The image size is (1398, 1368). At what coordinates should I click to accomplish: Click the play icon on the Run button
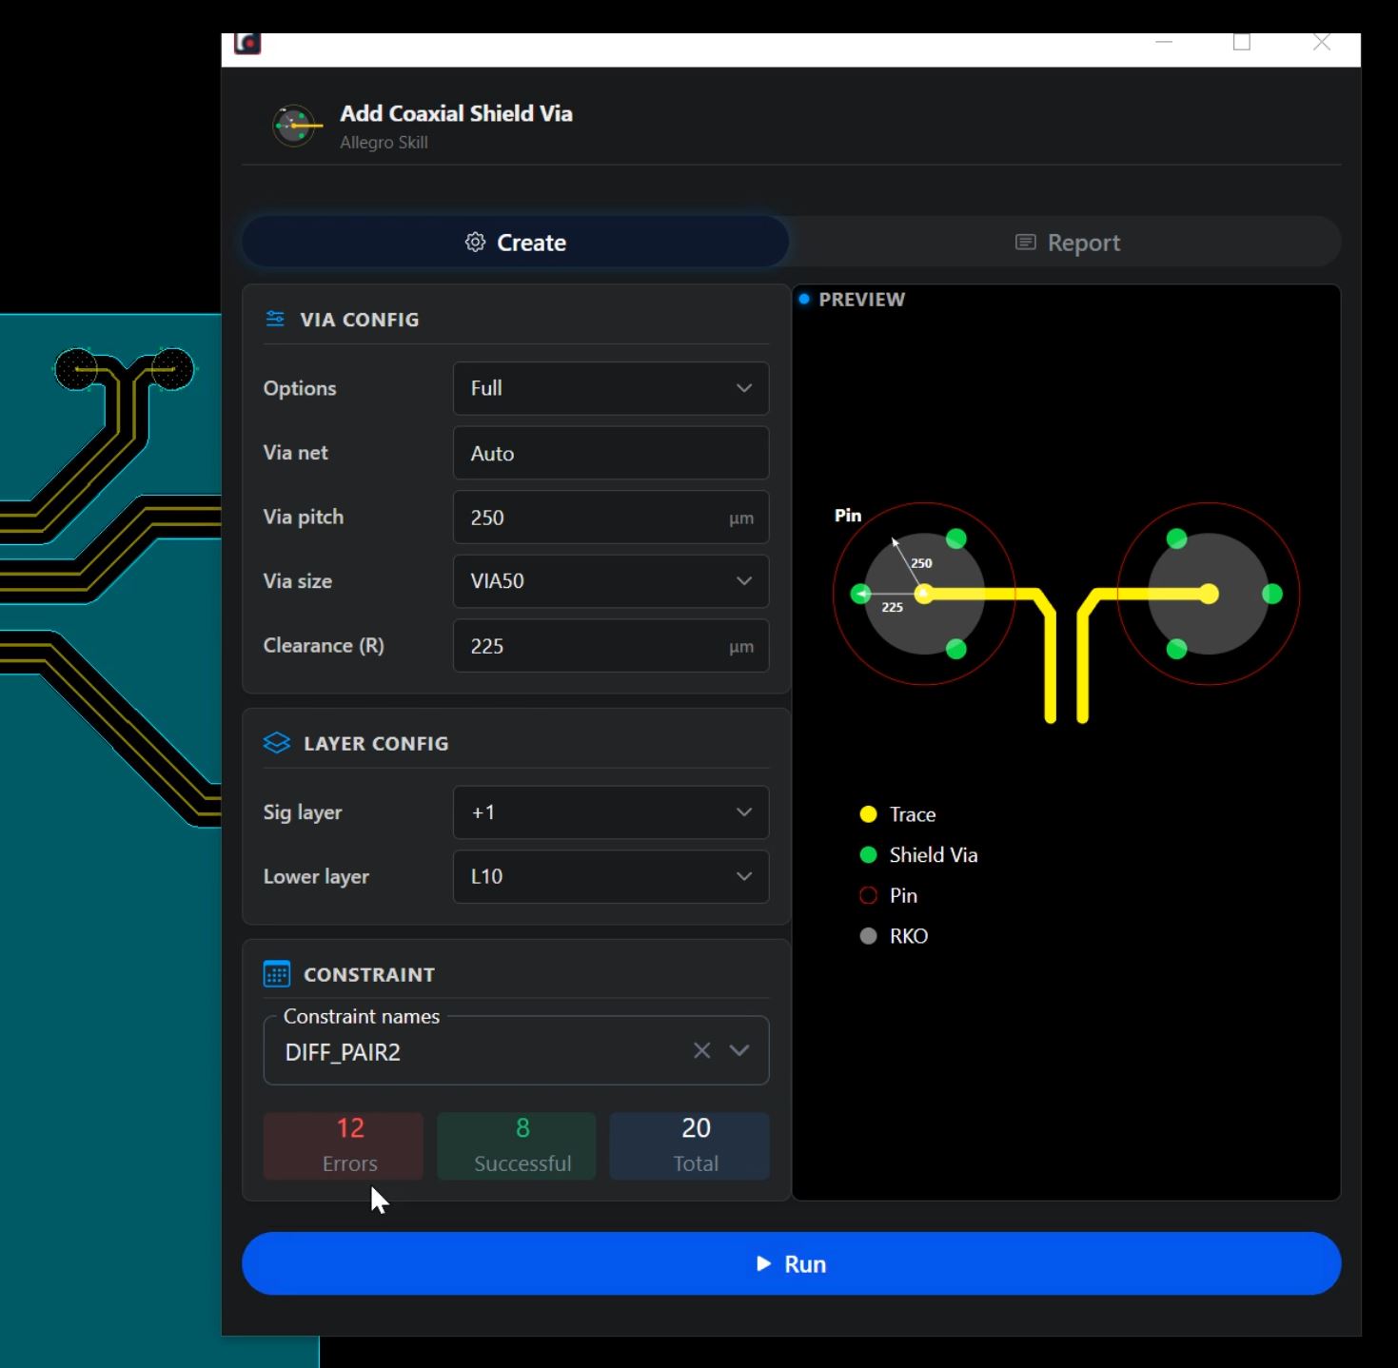click(763, 1263)
